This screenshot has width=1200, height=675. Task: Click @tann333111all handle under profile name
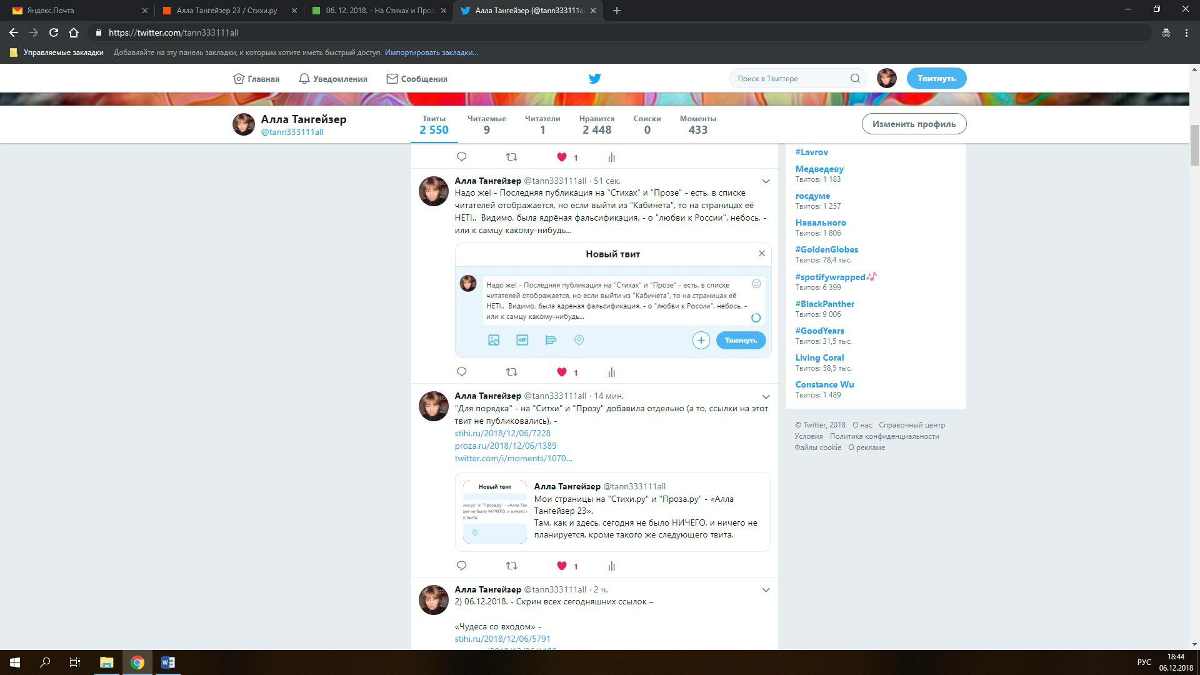coord(292,132)
